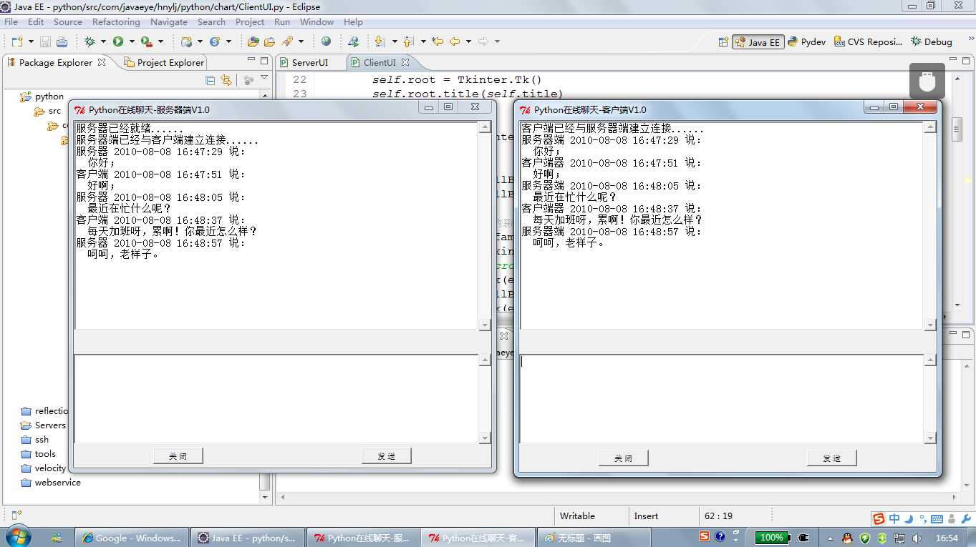The height and width of the screenshot is (547, 976).
Task: Click the New file wizard icon
Action: tap(17, 42)
